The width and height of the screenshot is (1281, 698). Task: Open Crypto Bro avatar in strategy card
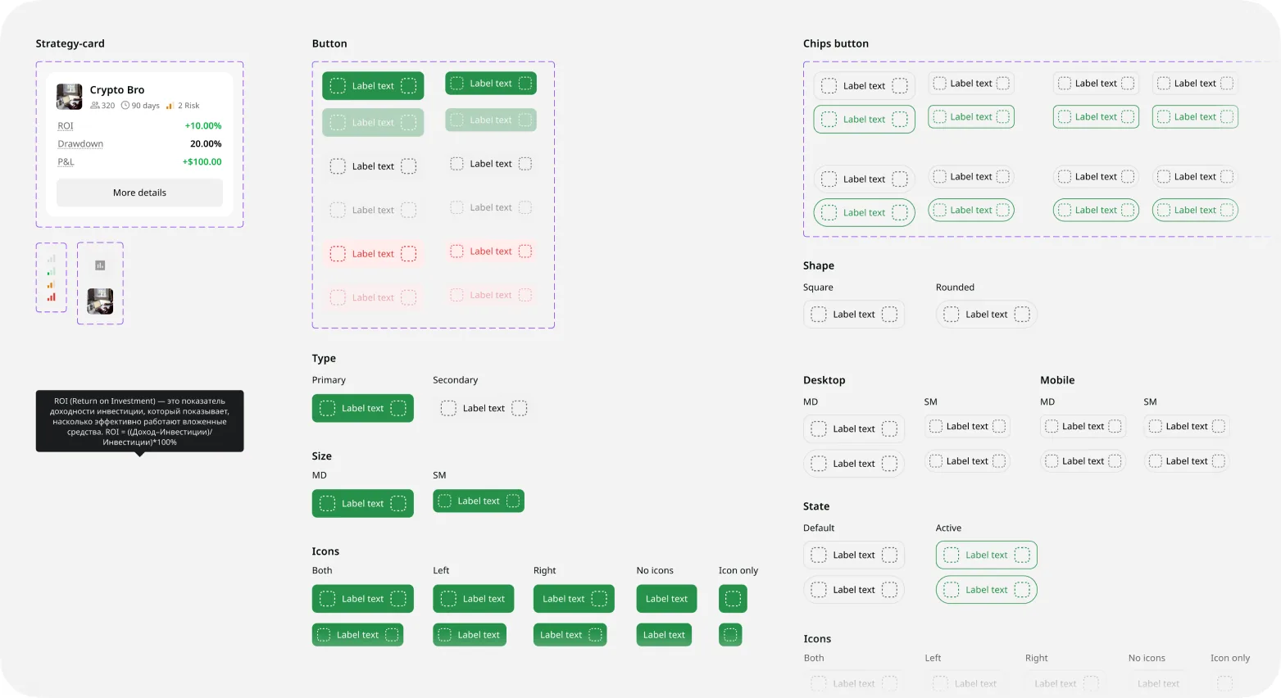click(69, 97)
